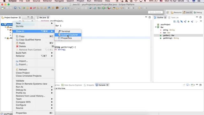The height and width of the screenshot is (115, 204).
Task: Click the Skip All Breakpoints toolbar icon
Action: [19, 8]
